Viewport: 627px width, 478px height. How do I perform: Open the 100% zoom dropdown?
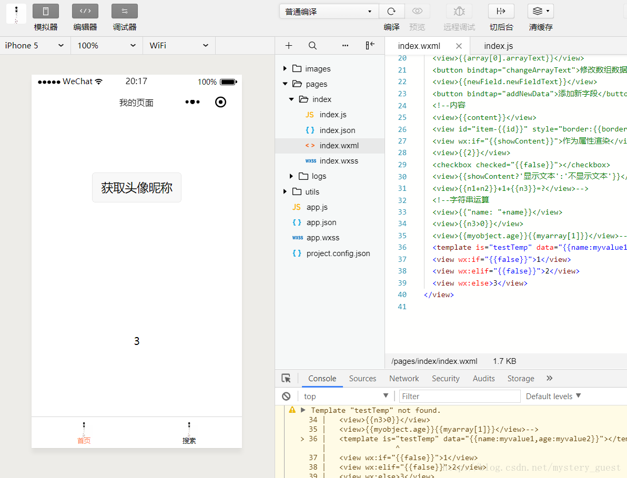(x=107, y=46)
